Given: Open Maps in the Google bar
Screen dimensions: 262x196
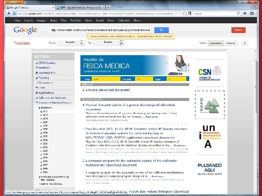Looking at the screenshot, I should 53,20.
